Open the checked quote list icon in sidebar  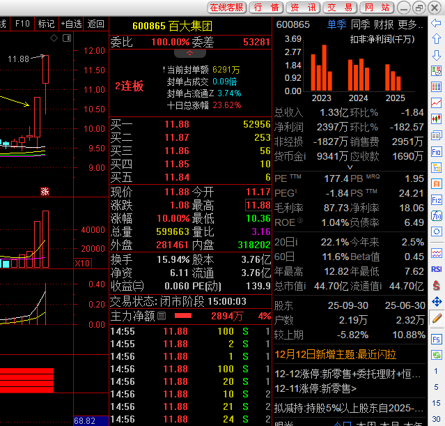pyautogui.click(x=436, y=70)
